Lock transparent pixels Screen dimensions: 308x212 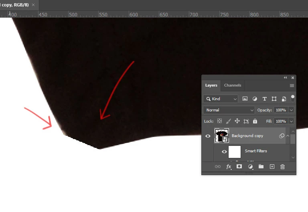click(219, 121)
